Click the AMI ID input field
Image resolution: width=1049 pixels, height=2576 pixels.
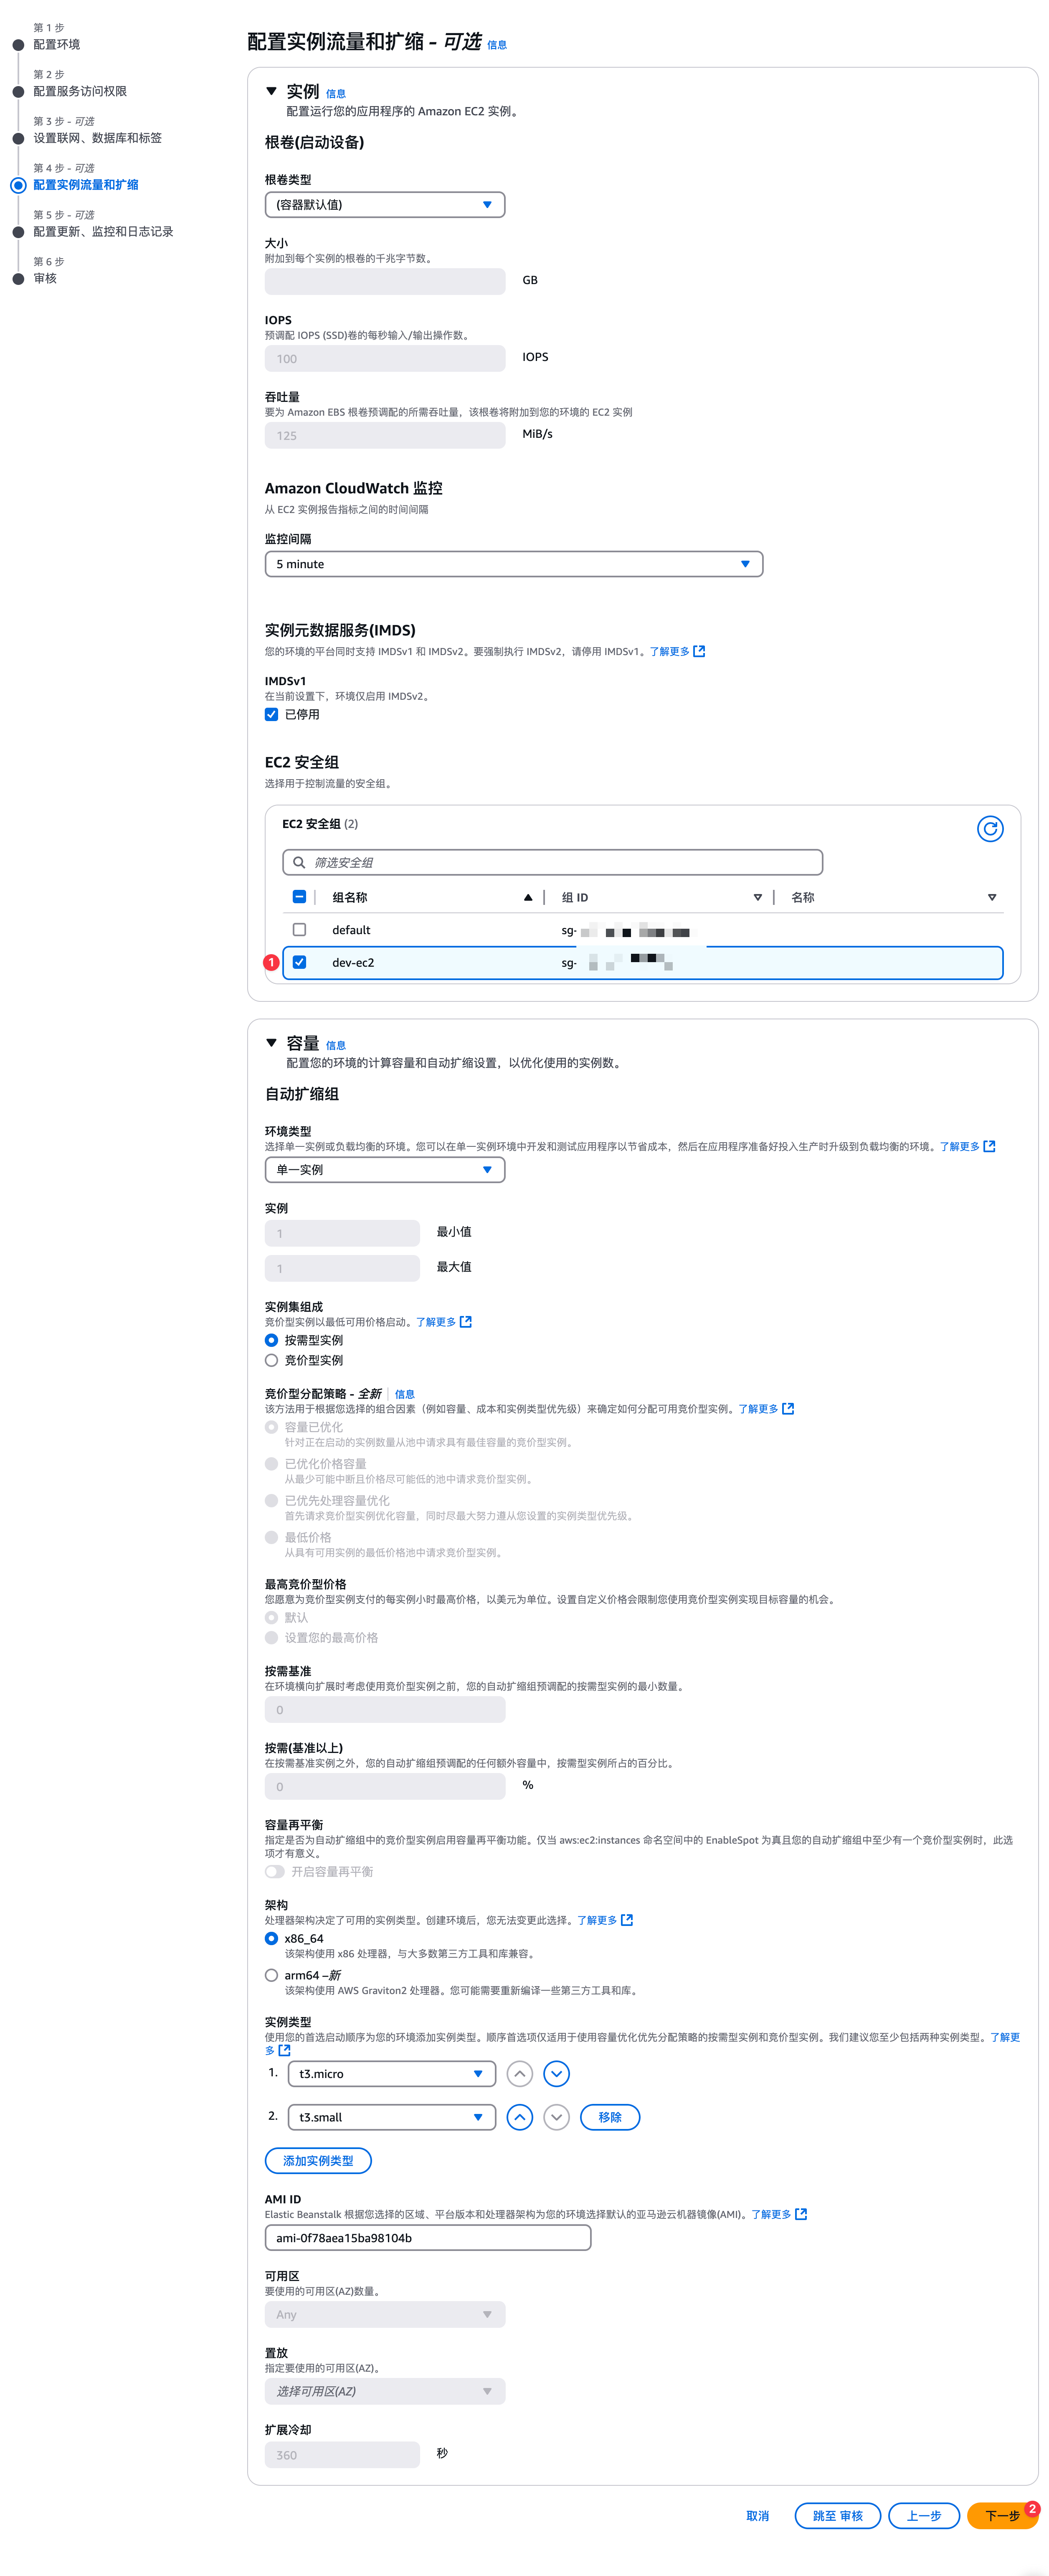pyautogui.click(x=427, y=2238)
